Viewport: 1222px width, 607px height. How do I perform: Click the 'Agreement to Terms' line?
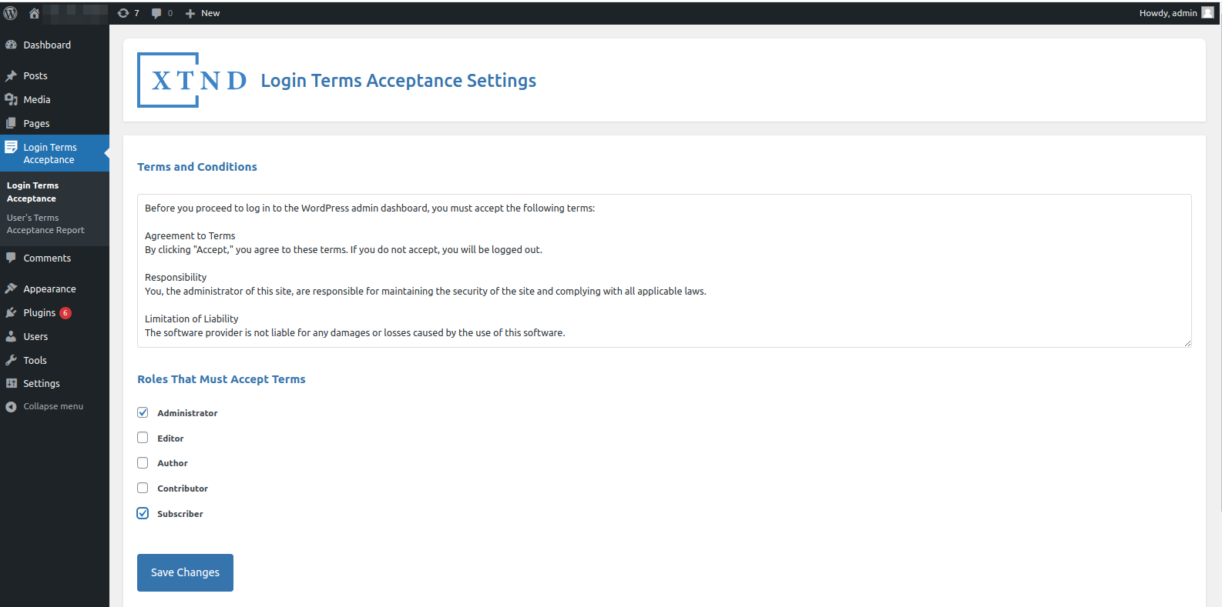(190, 235)
